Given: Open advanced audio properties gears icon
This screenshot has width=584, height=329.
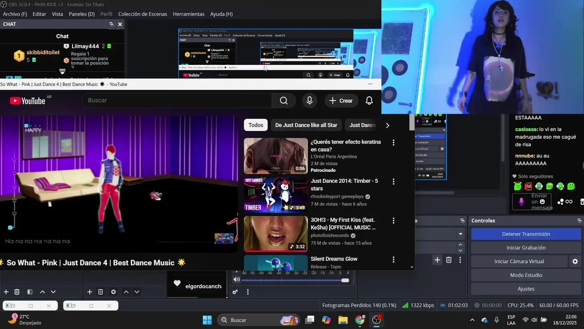Looking at the screenshot, I should pos(235,292).
